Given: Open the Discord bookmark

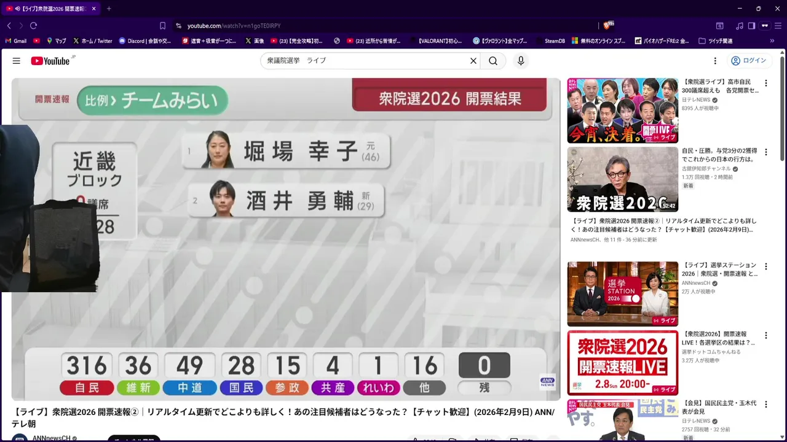Looking at the screenshot, I should [145, 41].
